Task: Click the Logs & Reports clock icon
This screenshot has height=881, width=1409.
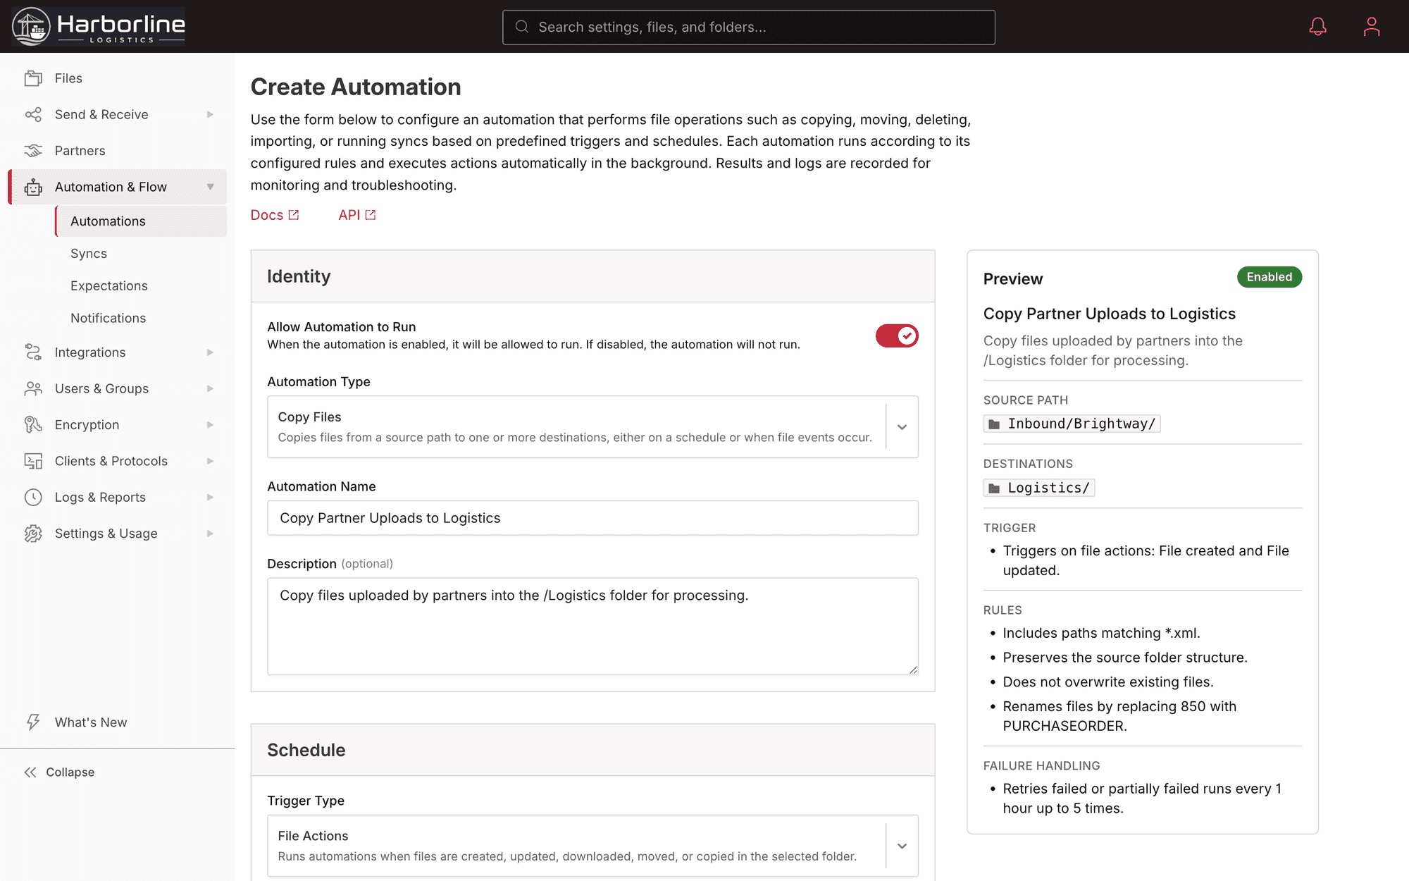Action: (x=33, y=497)
